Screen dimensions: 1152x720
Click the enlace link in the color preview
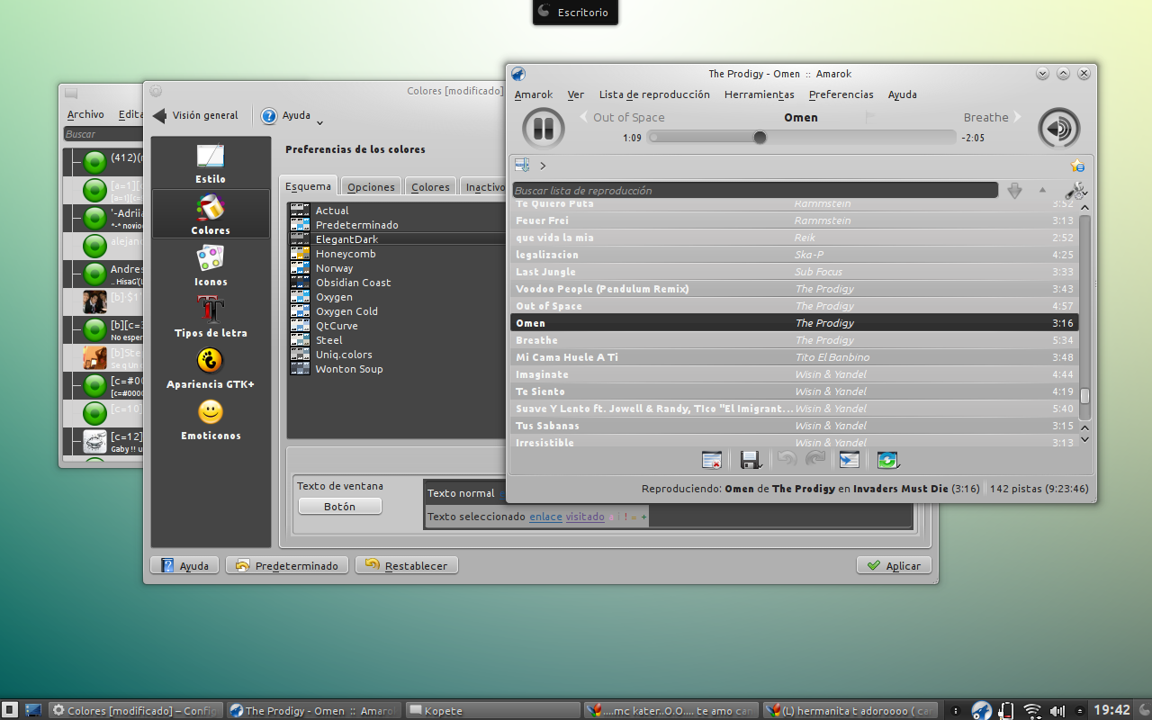coord(545,517)
